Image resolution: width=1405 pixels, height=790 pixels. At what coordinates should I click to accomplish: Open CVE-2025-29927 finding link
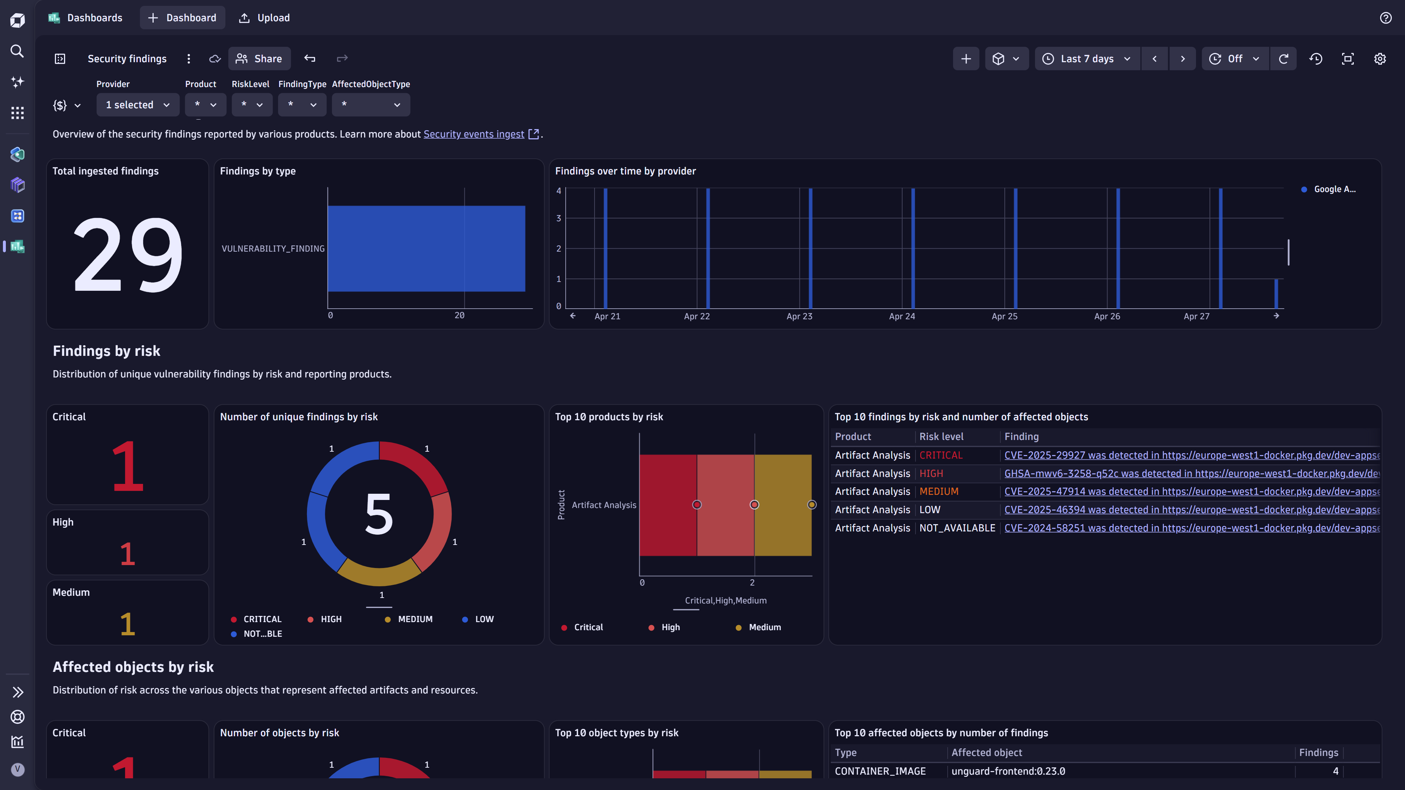click(x=1192, y=455)
